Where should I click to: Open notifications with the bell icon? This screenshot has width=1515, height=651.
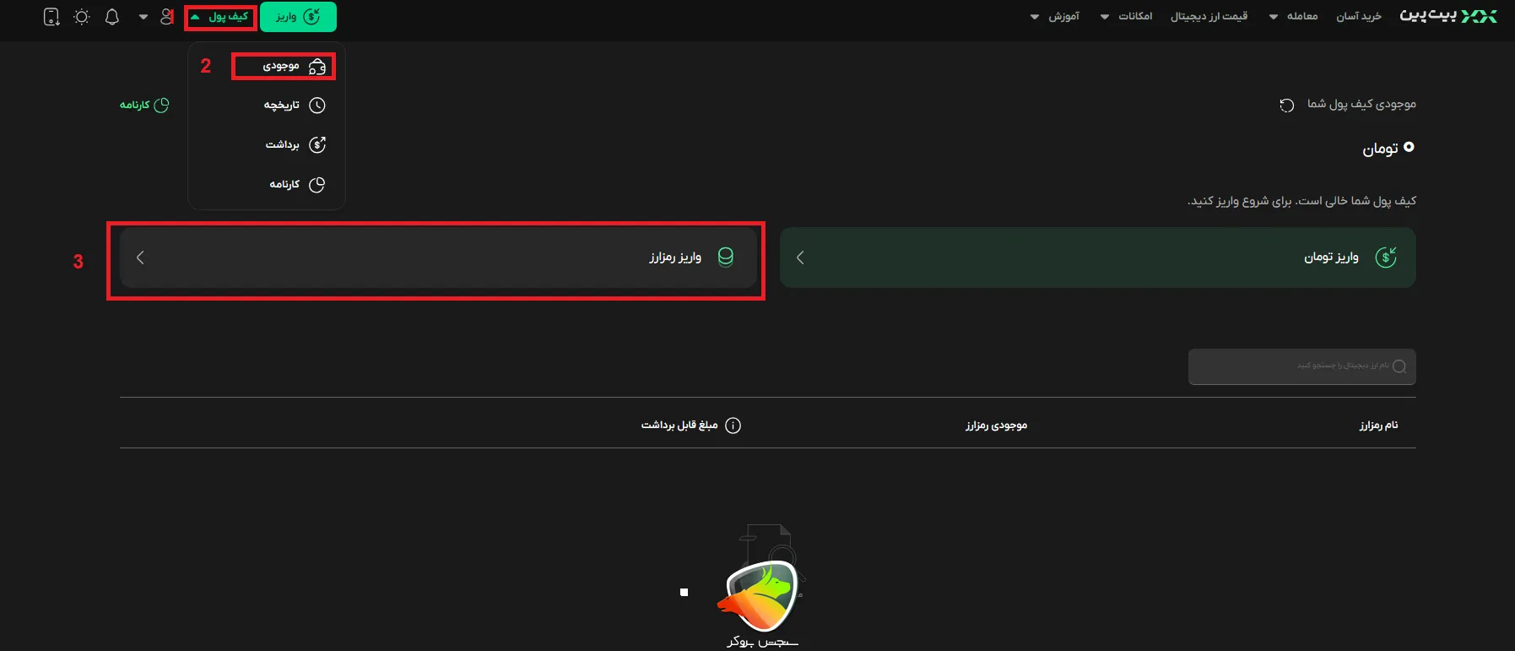coord(111,17)
